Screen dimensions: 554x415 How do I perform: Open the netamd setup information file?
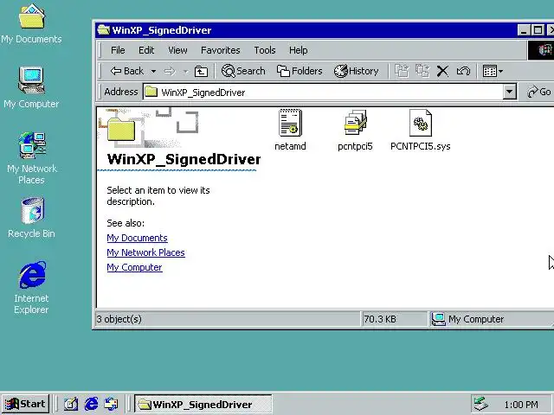[x=290, y=130]
